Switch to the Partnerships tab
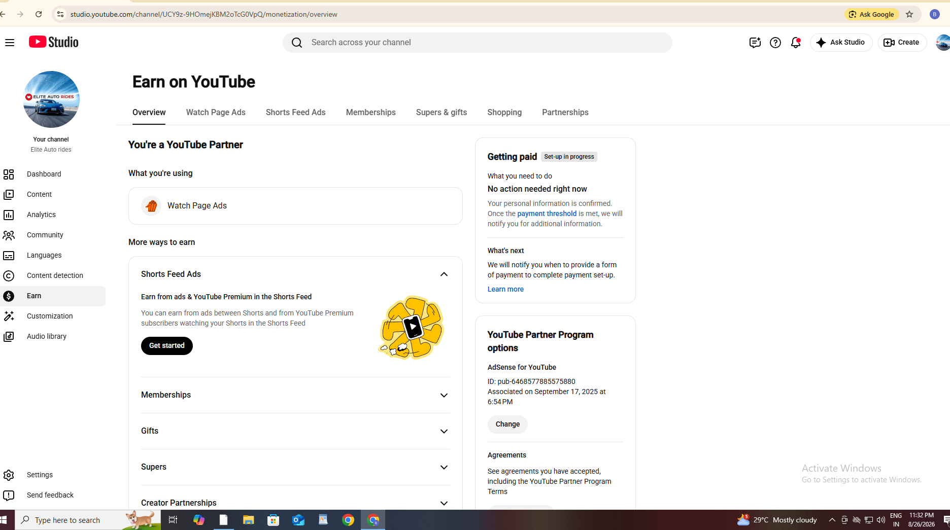The image size is (950, 530). point(565,113)
